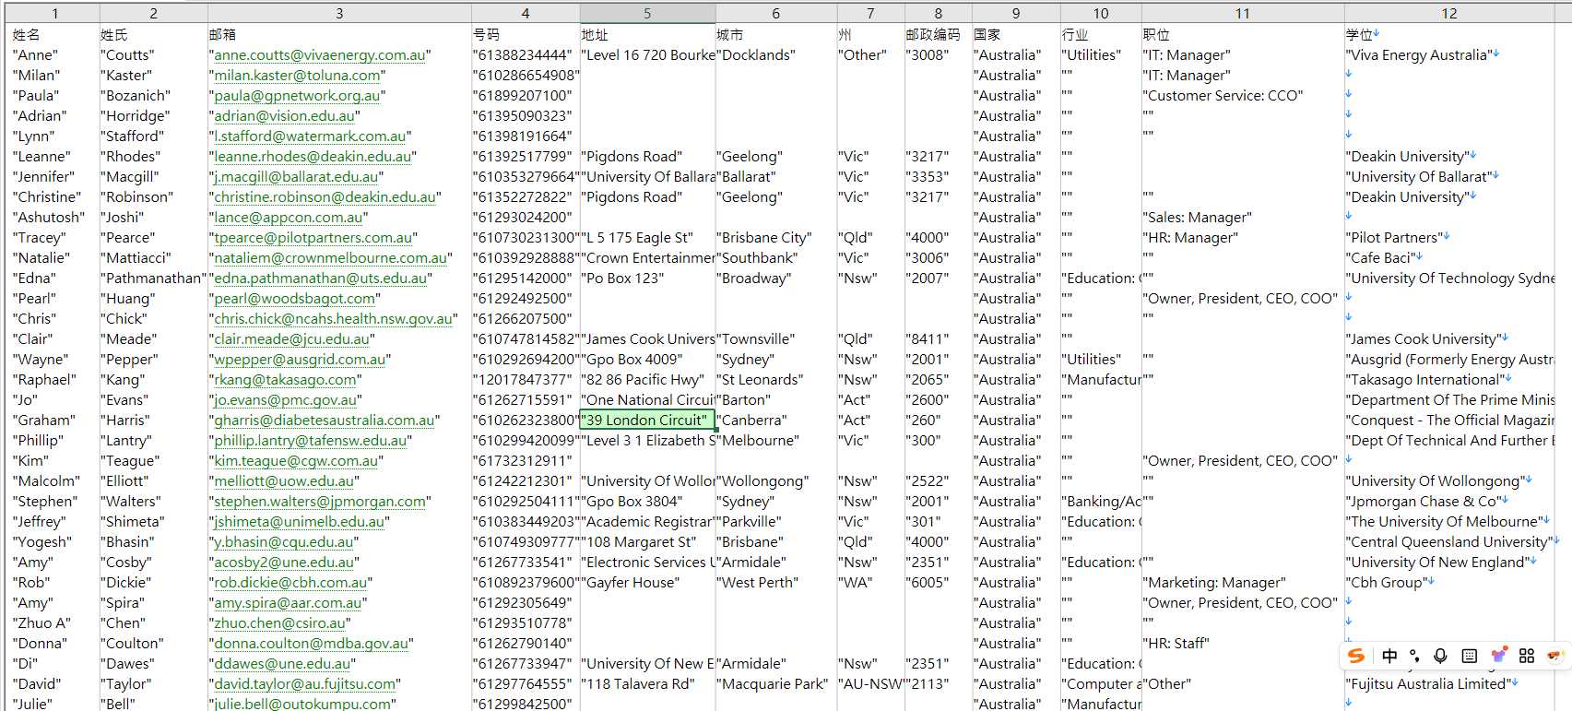Image resolution: width=1572 pixels, height=711 pixels.
Task: Open tpearce@pilotpartners.com.au email link
Action: click(313, 238)
